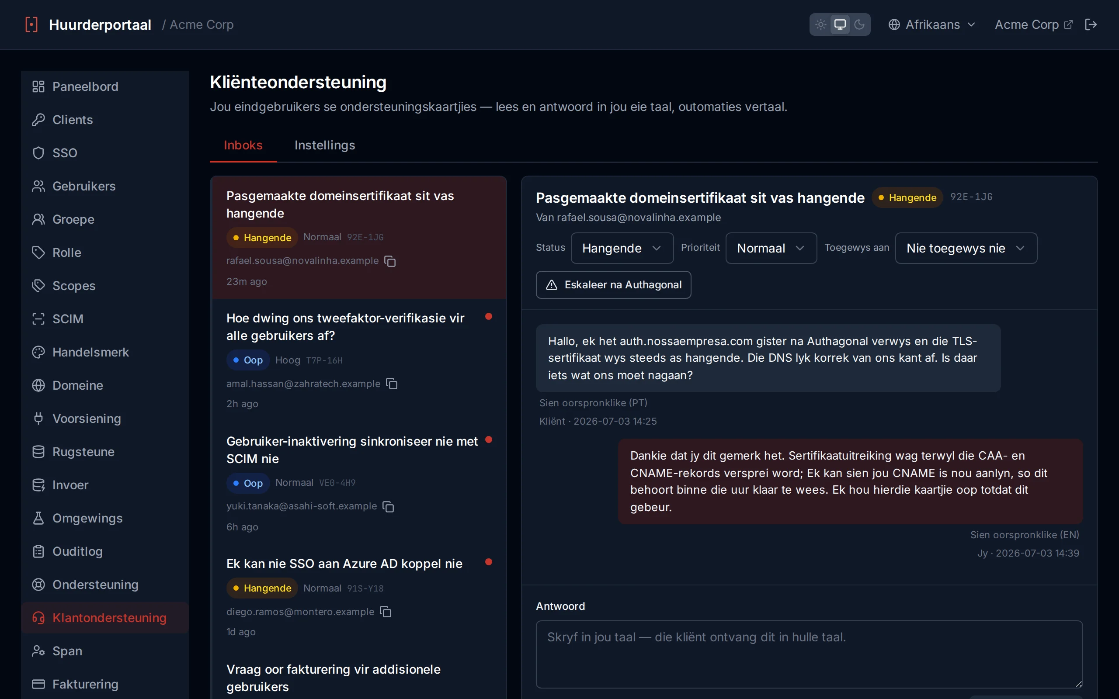
Task: Click the Hangende badge on ticket 91S-Y18
Action: pyautogui.click(x=262, y=588)
